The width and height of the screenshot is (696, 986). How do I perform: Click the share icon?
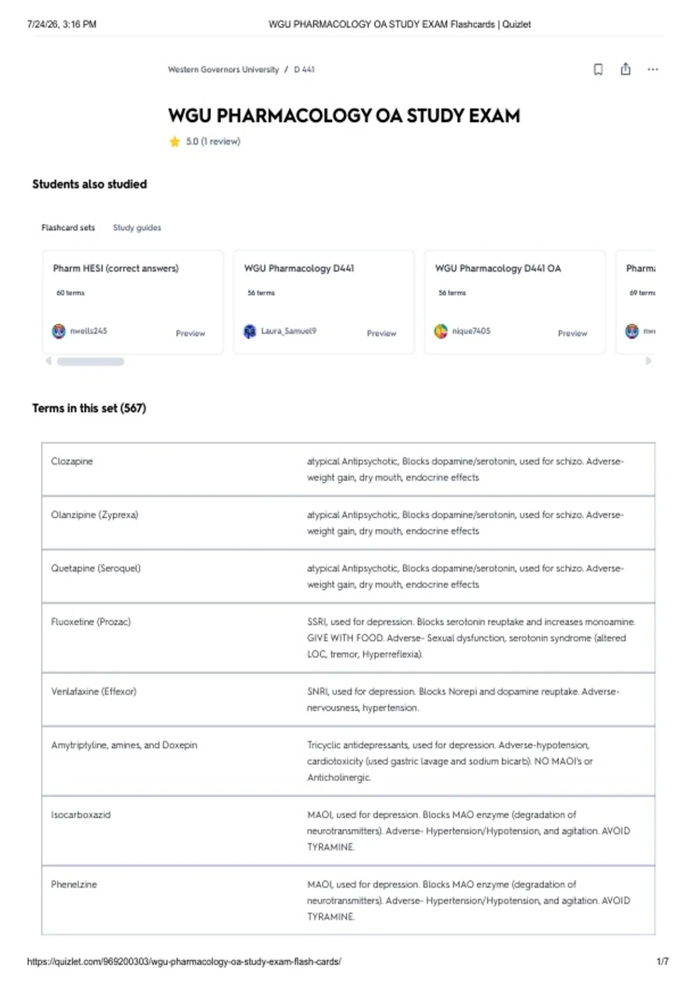[x=625, y=69]
